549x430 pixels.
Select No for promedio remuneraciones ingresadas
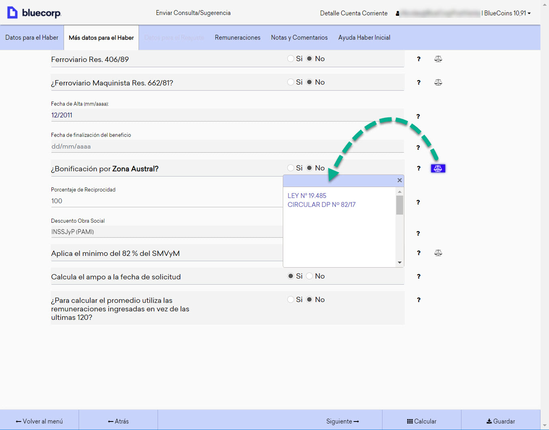[309, 300]
